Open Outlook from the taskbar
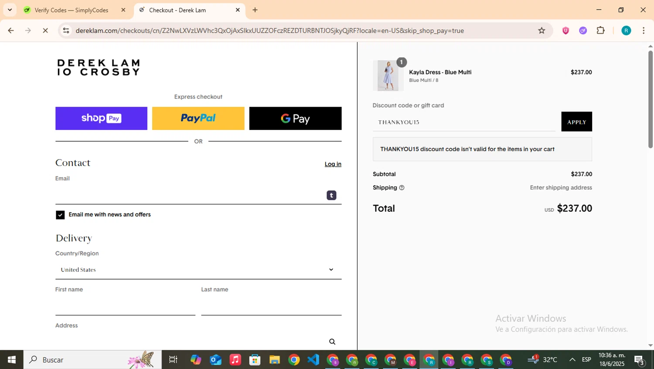Image resolution: width=654 pixels, height=369 pixels. pyautogui.click(x=215, y=360)
